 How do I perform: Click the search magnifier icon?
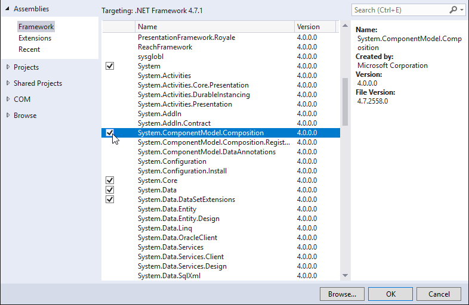(453, 10)
